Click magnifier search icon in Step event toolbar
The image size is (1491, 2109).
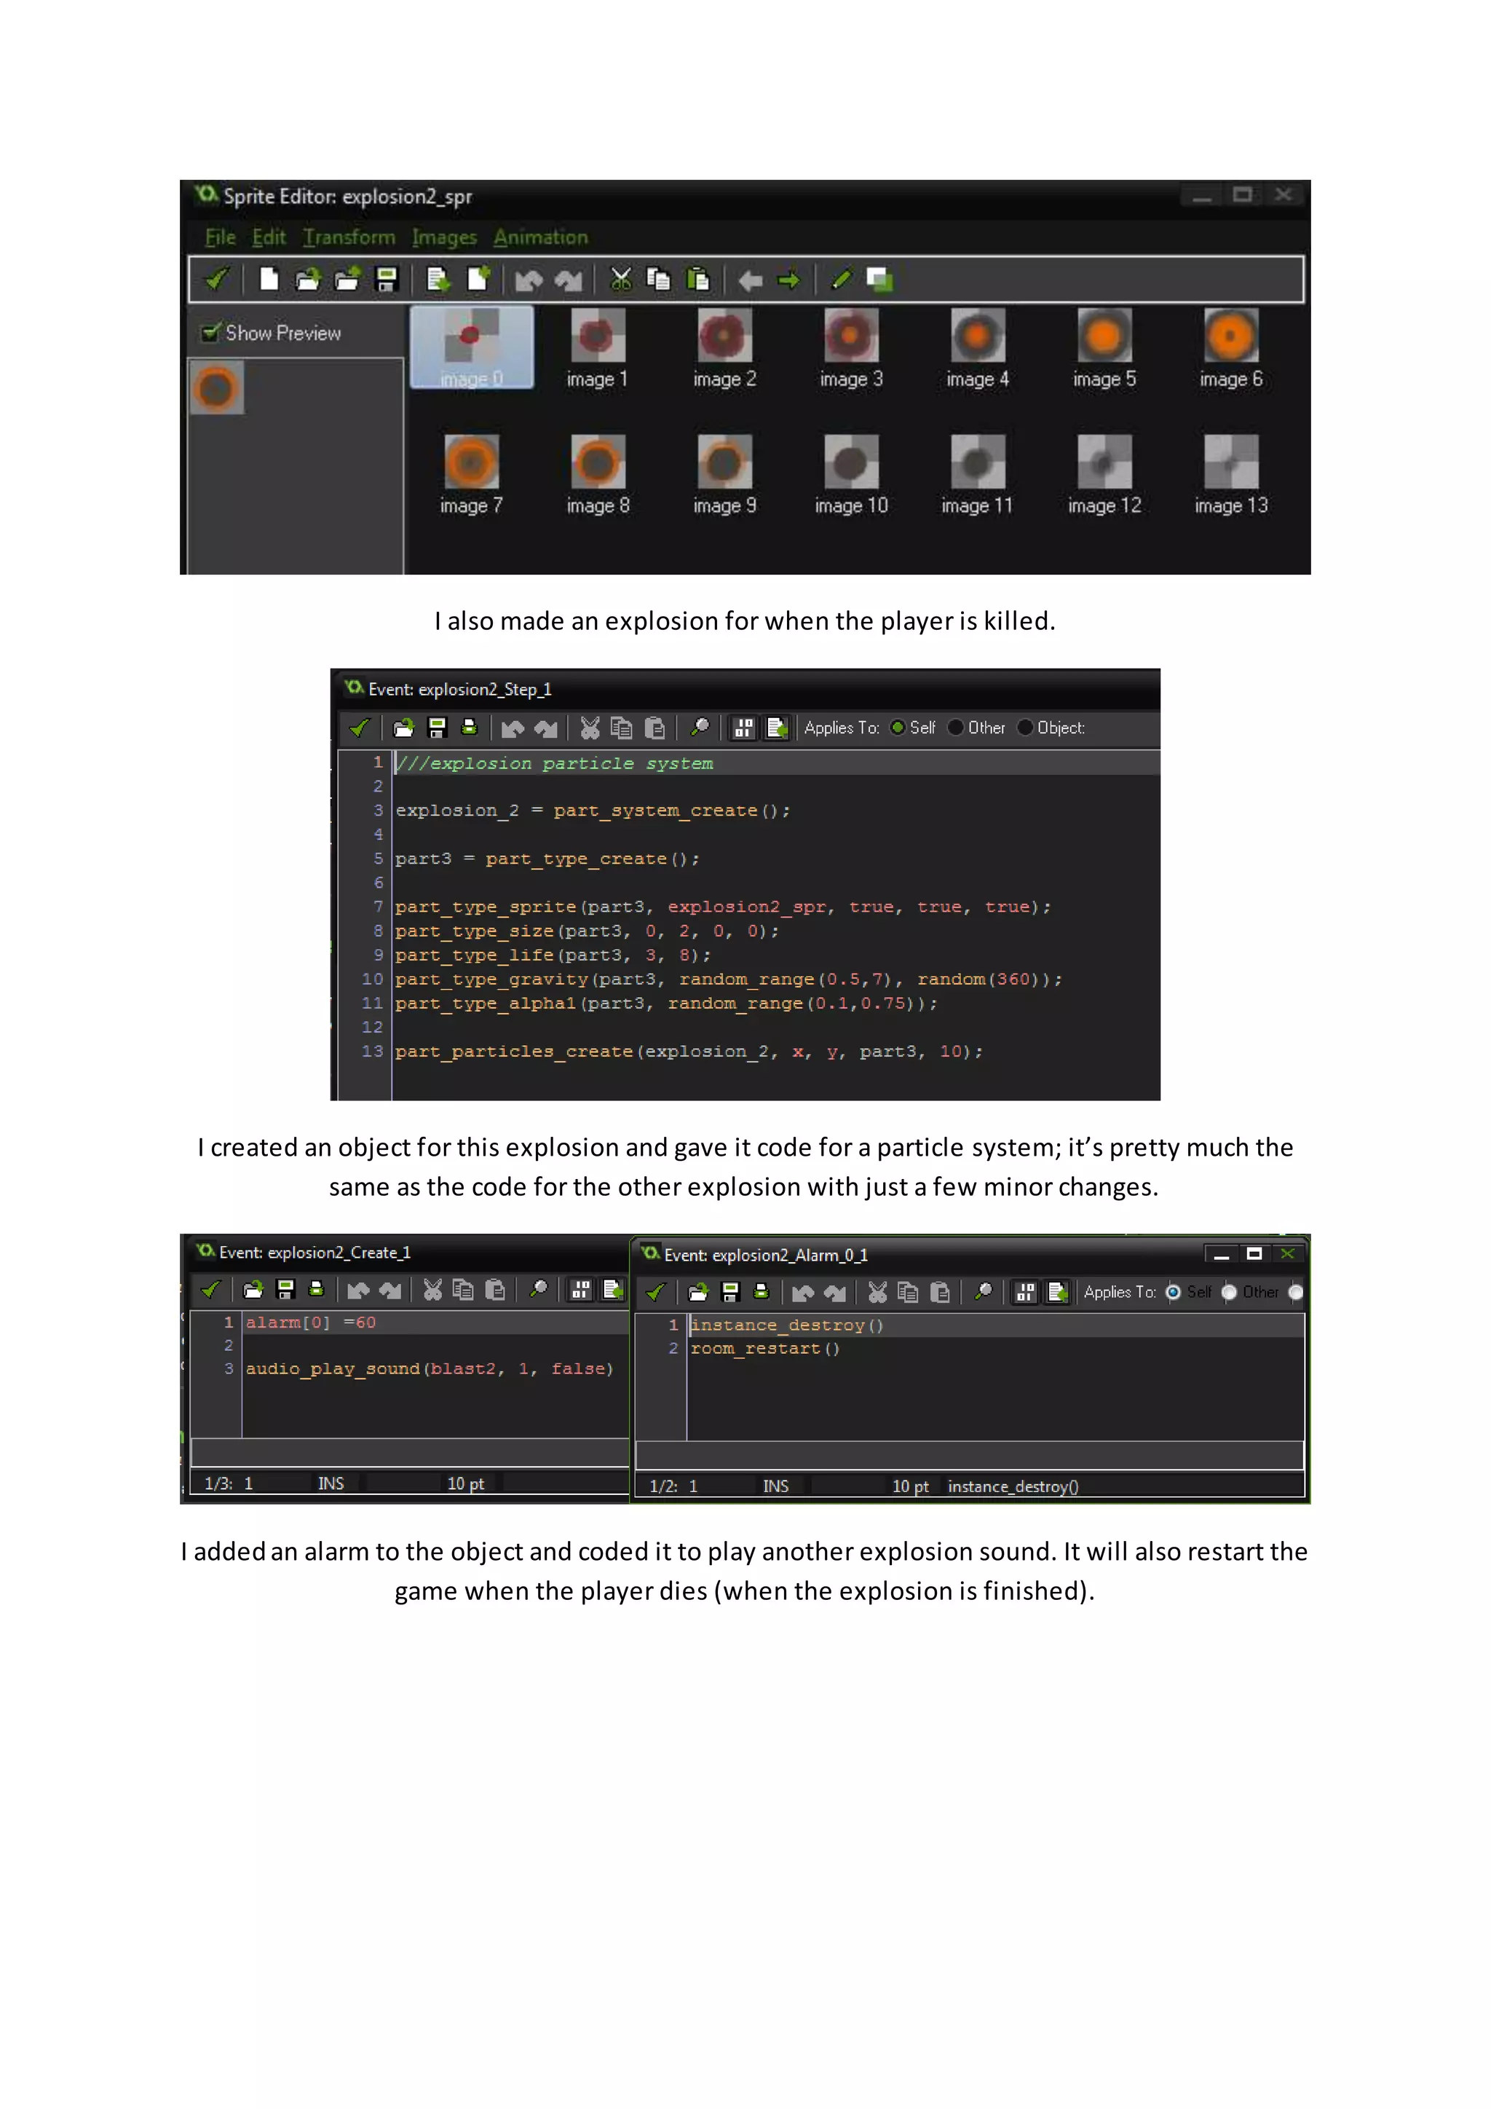[700, 728]
